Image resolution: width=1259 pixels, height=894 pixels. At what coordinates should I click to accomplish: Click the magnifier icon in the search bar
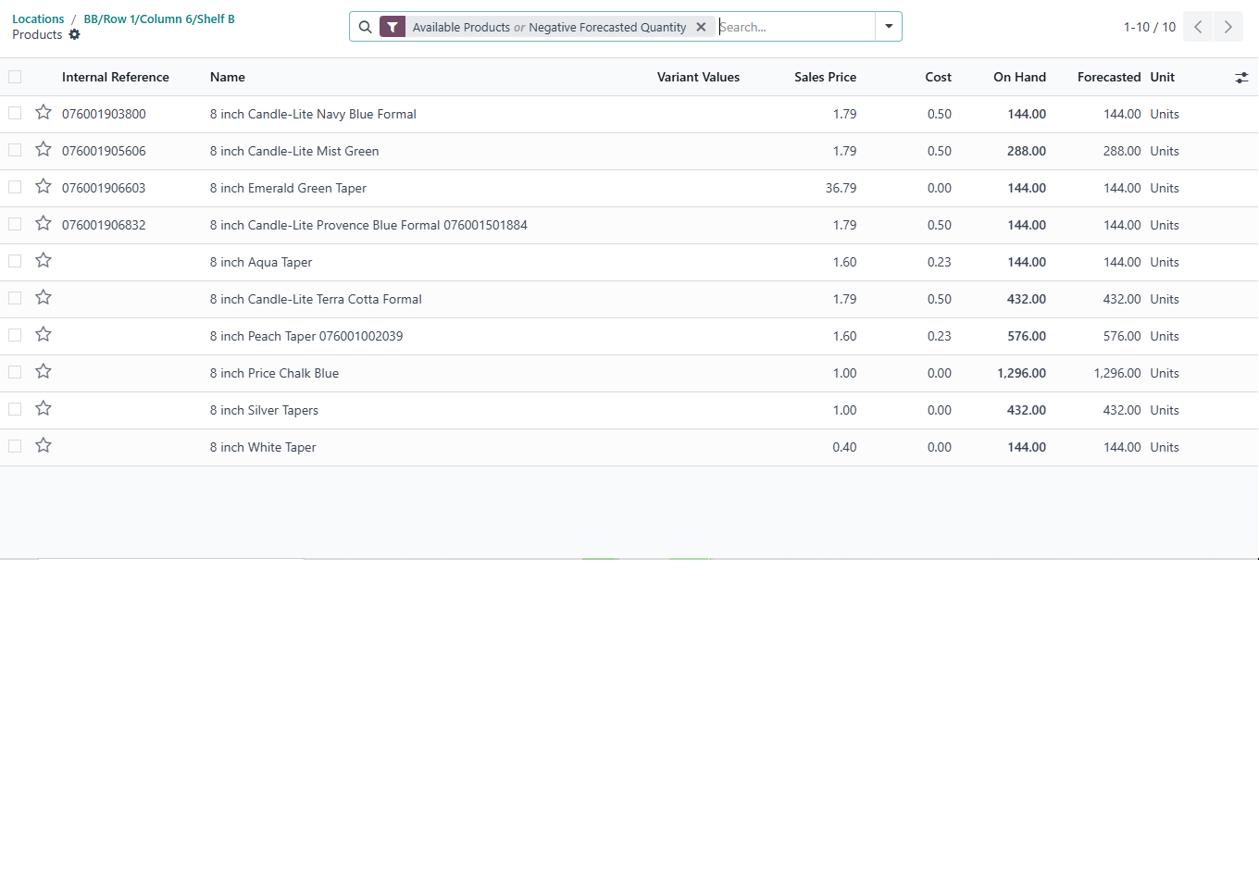coord(365,26)
